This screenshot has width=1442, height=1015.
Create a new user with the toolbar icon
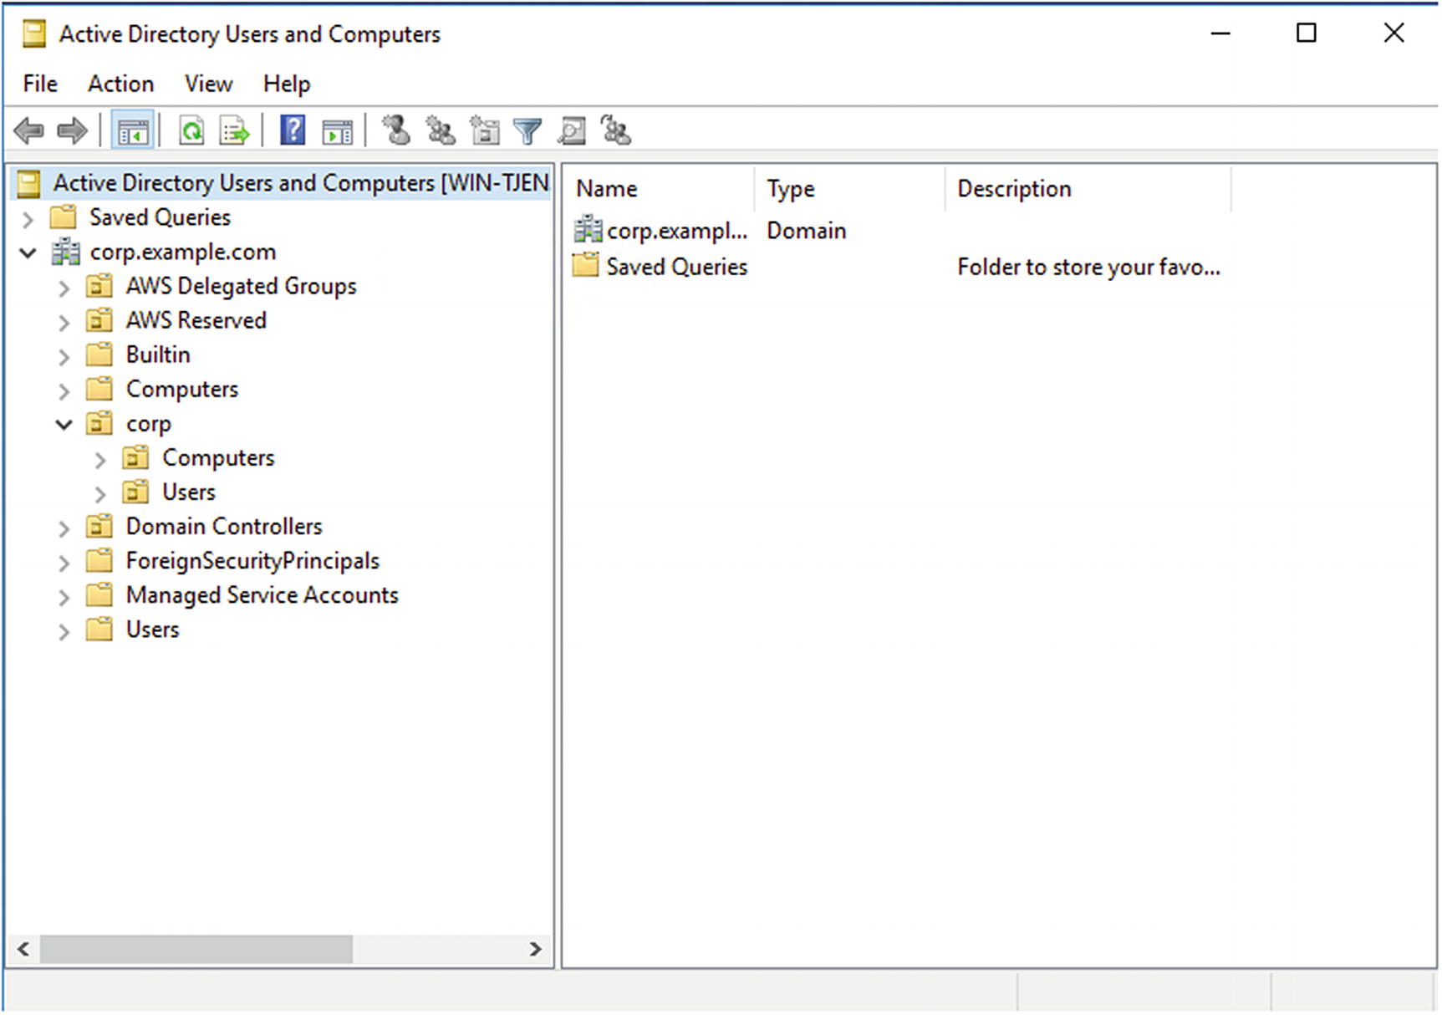(396, 130)
